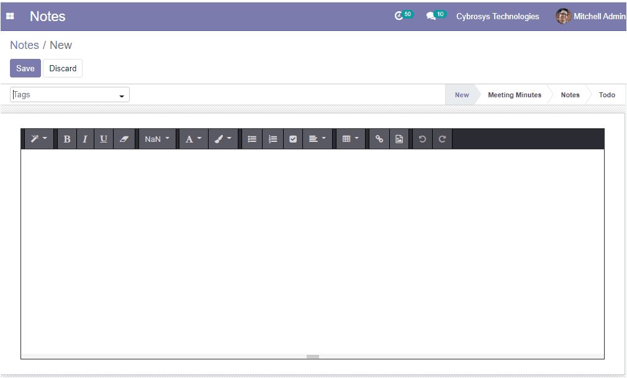Remove font style with eraser icon
This screenshot has width=627, height=378.
pyautogui.click(x=124, y=139)
